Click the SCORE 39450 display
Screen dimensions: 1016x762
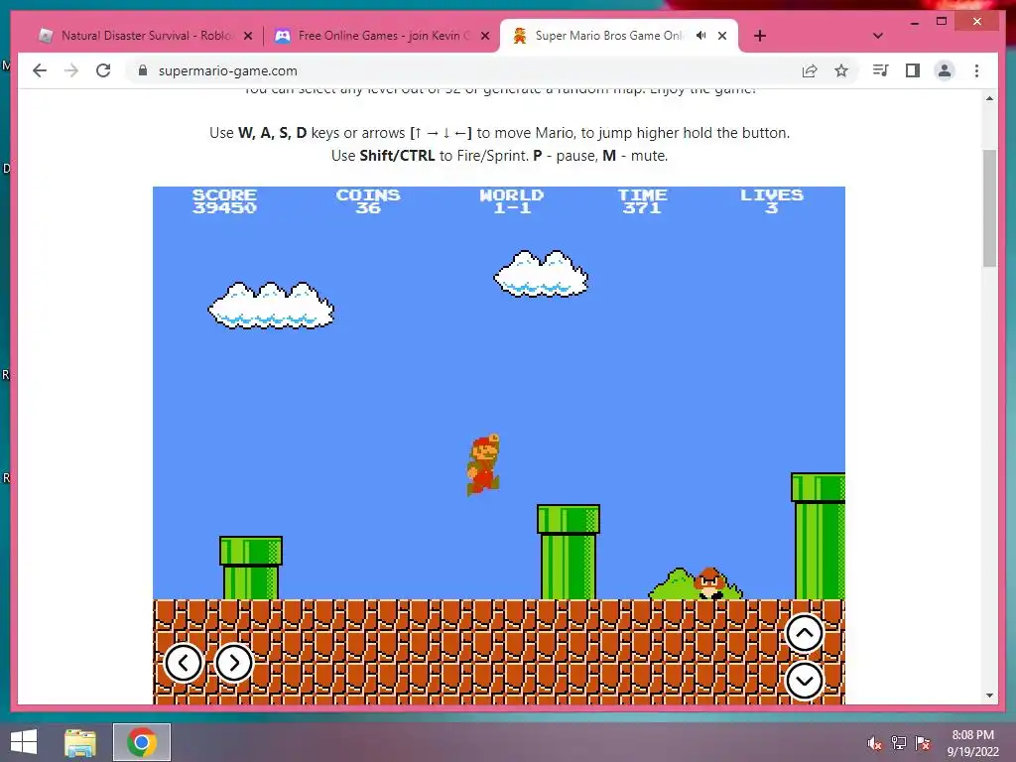pos(224,200)
